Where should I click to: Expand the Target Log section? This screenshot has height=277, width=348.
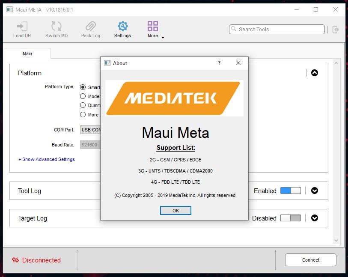[315, 218]
